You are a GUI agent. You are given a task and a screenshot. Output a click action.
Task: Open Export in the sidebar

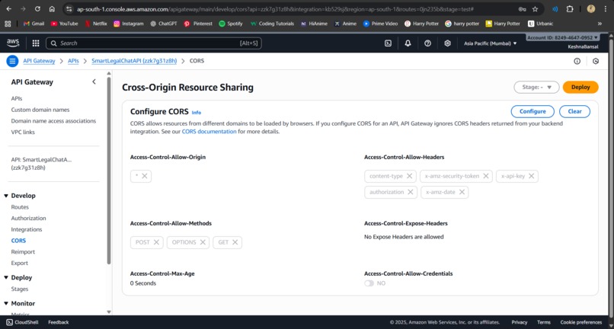[x=20, y=264]
